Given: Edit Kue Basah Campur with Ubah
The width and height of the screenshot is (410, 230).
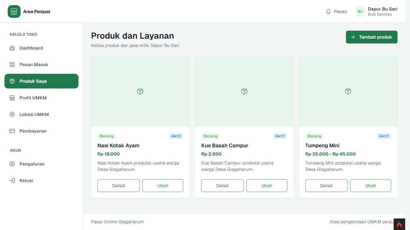Looking at the screenshot, I should 267,186.
